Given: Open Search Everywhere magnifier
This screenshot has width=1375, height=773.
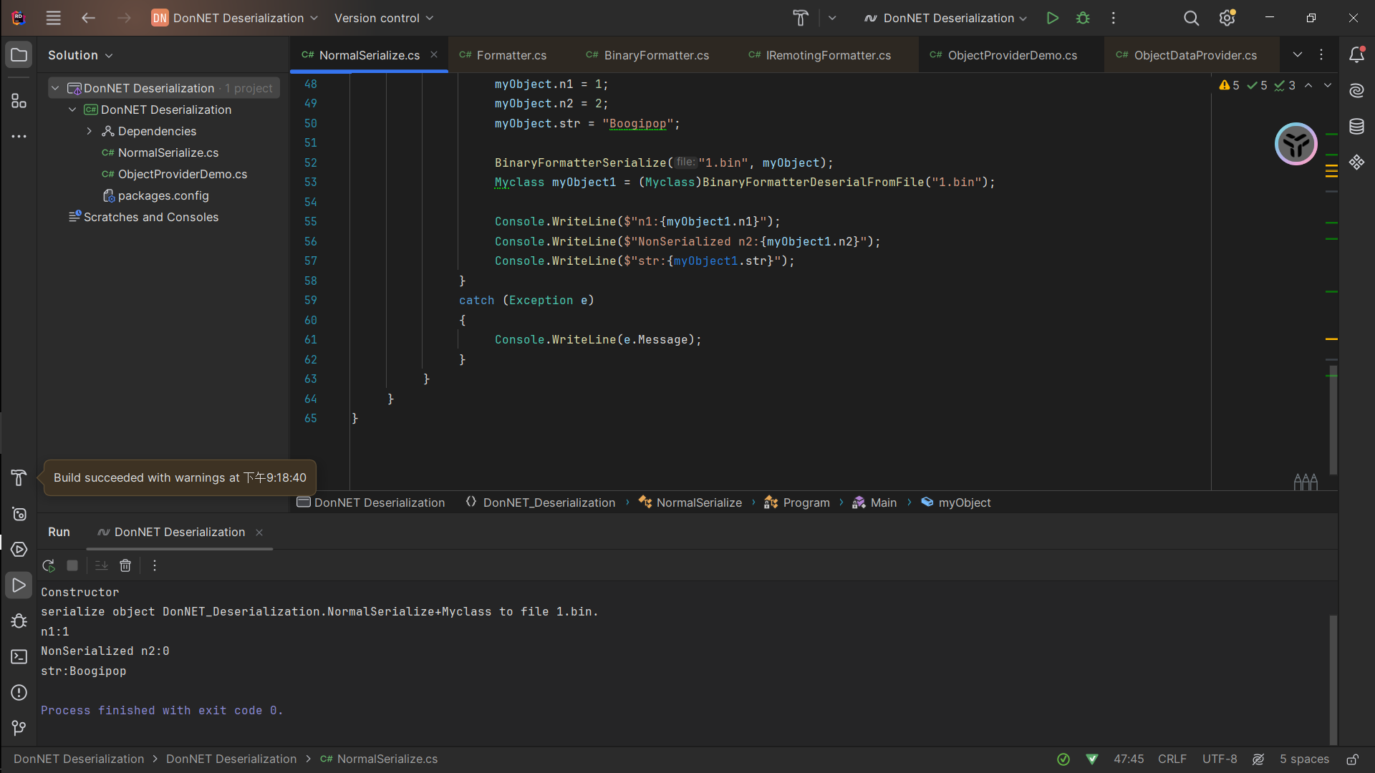Looking at the screenshot, I should [1191, 18].
